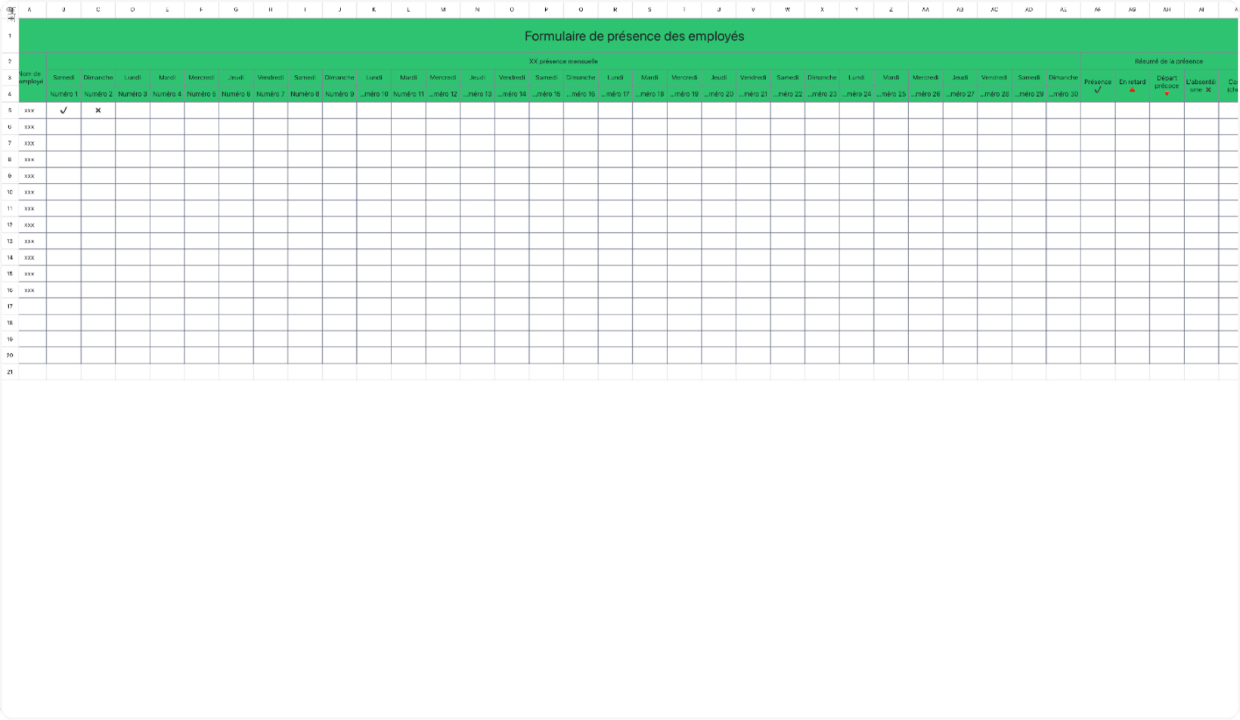Select the truncated '...méro 30' cell
1240x720 pixels.
tap(1063, 94)
